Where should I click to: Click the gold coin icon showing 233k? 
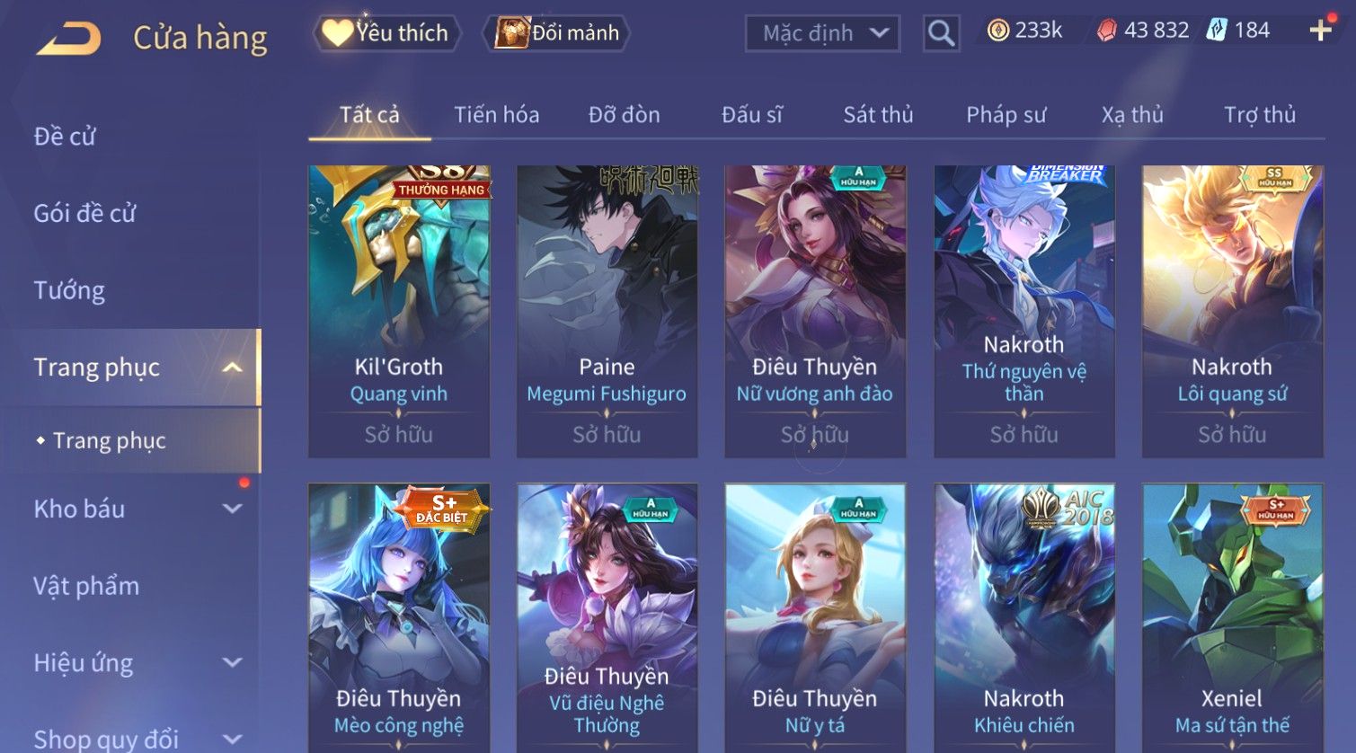click(x=997, y=31)
